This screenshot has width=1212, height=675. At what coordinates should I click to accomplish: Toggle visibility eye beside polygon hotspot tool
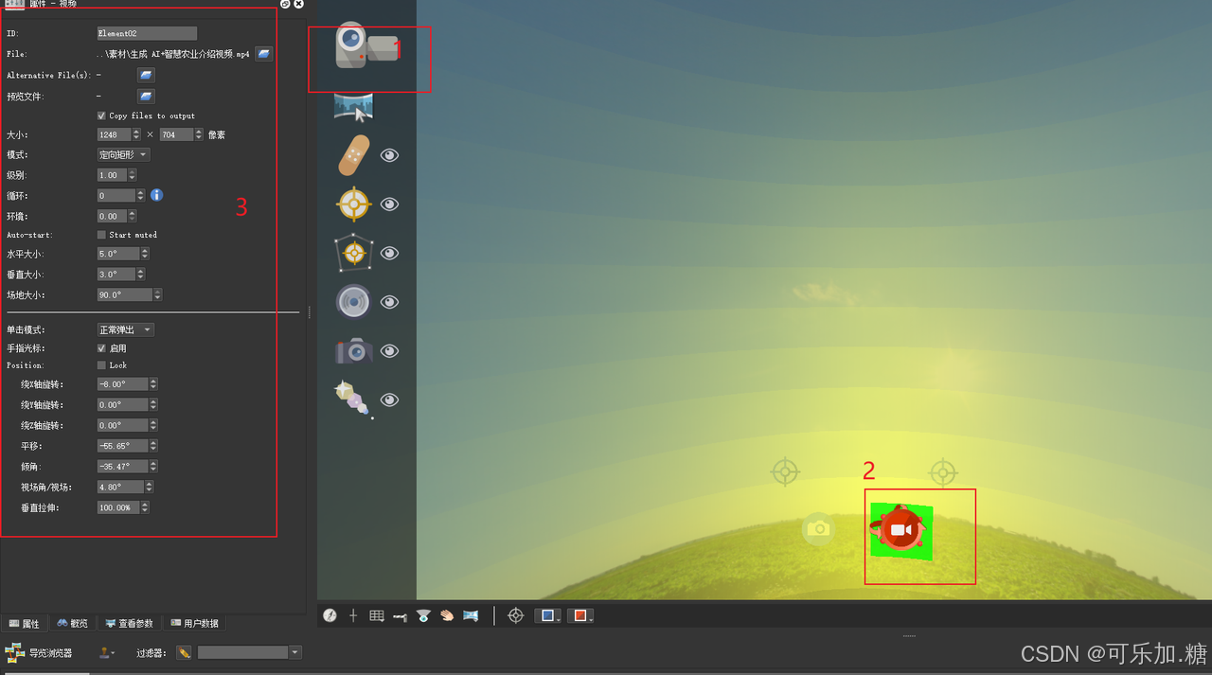tap(389, 253)
